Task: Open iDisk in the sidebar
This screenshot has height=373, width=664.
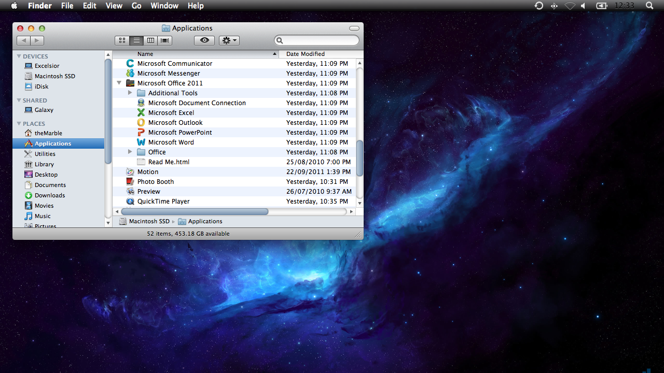Action: point(41,87)
